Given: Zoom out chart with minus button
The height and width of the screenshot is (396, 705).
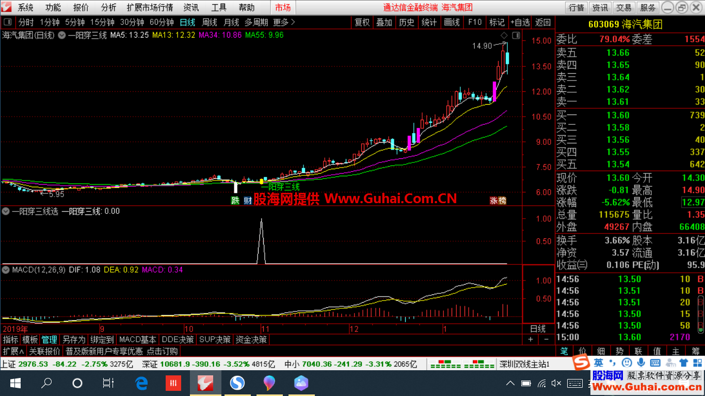Looking at the screenshot, I should click(547, 340).
